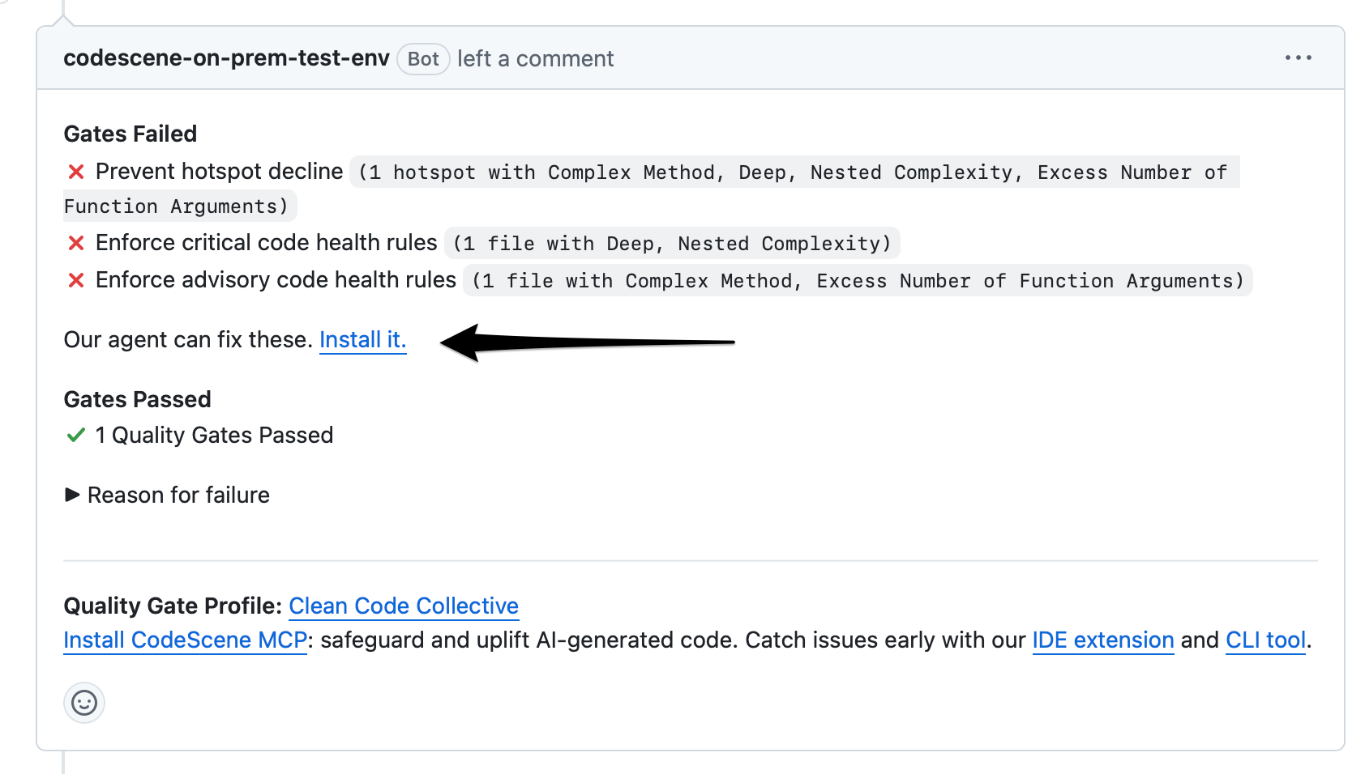The height and width of the screenshot is (774, 1365).
Task: Click the hotspot Complex Method code snippet
Action: click(794, 172)
